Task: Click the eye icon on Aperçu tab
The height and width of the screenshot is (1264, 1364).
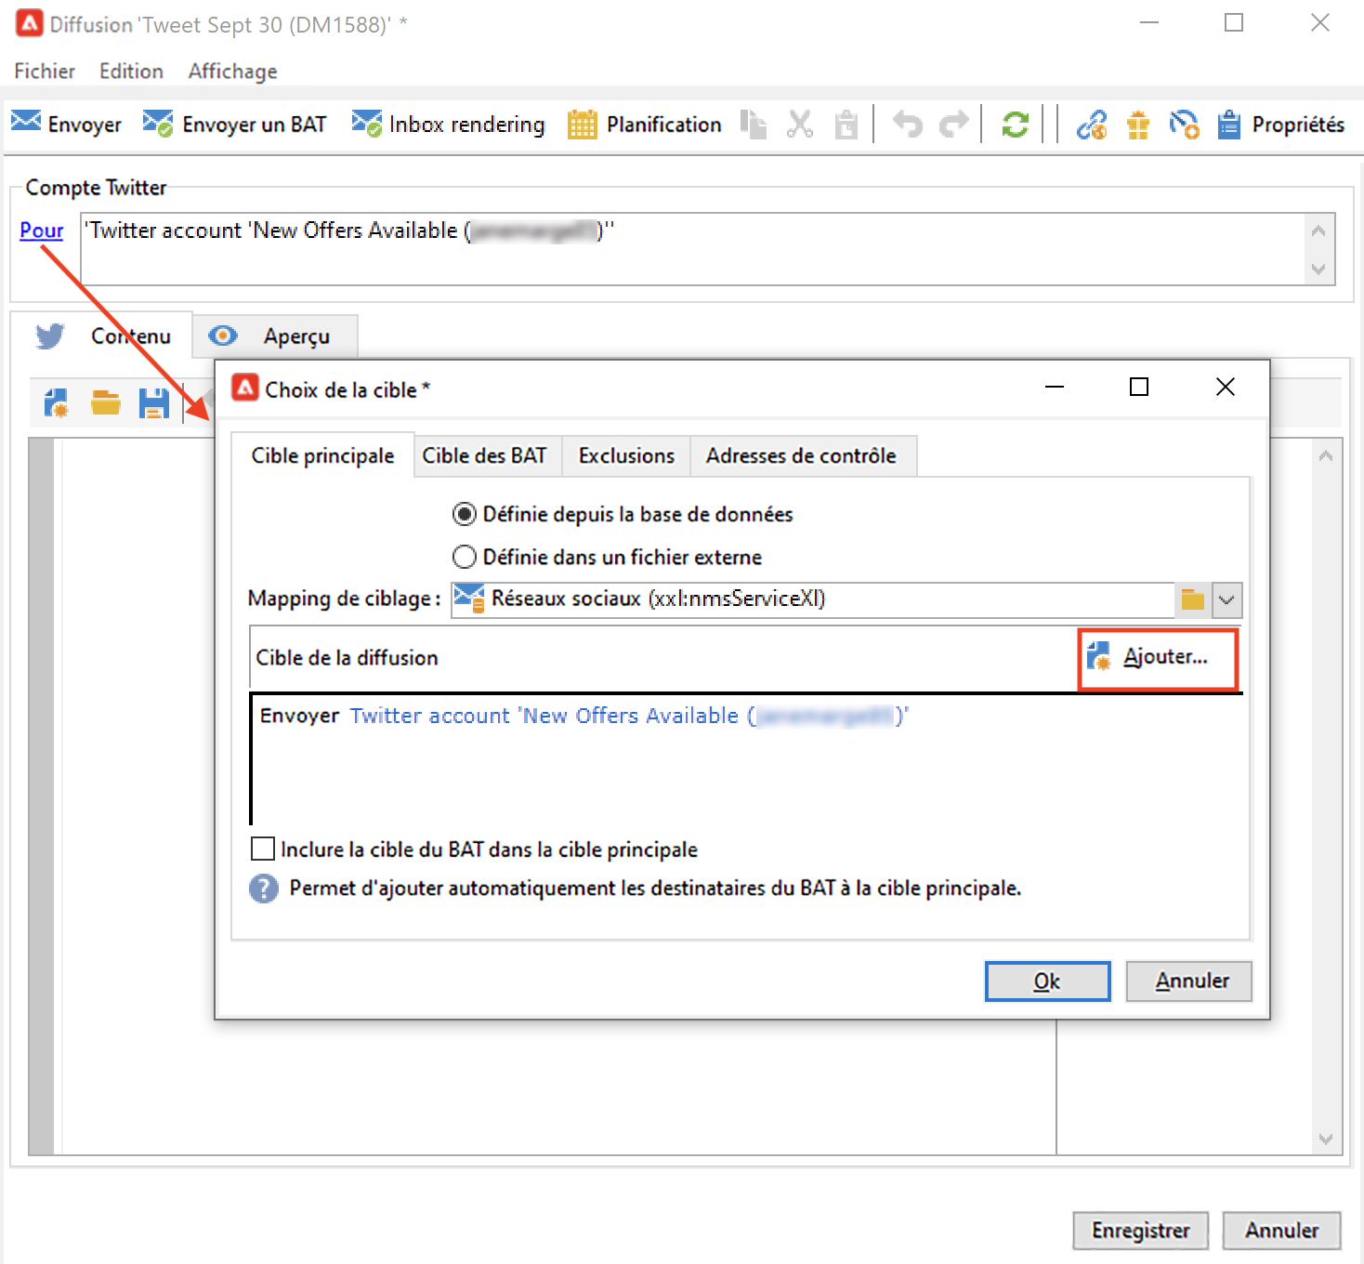Action: click(223, 336)
